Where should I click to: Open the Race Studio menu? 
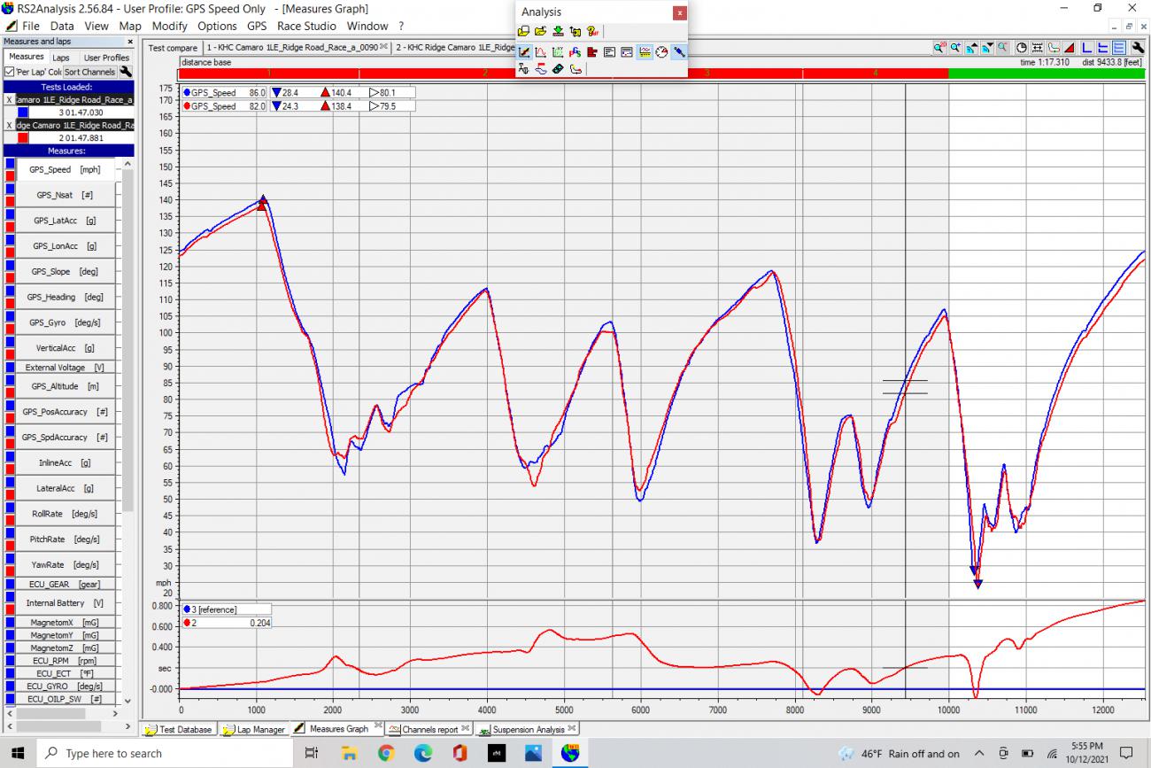coord(306,26)
